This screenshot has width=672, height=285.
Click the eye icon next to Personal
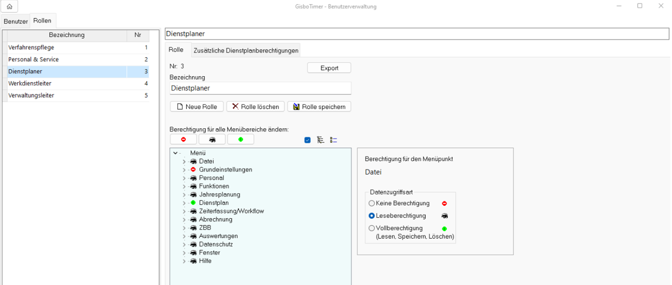coord(193,178)
